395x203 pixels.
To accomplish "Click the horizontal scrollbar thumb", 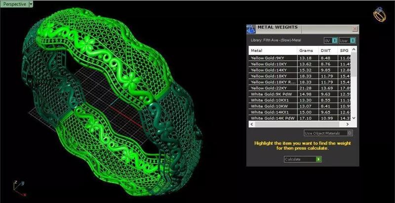I will tap(298, 124).
